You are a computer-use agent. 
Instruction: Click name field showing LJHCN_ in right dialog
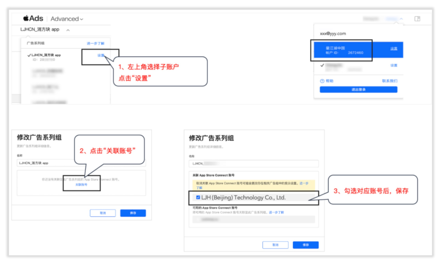point(254,163)
